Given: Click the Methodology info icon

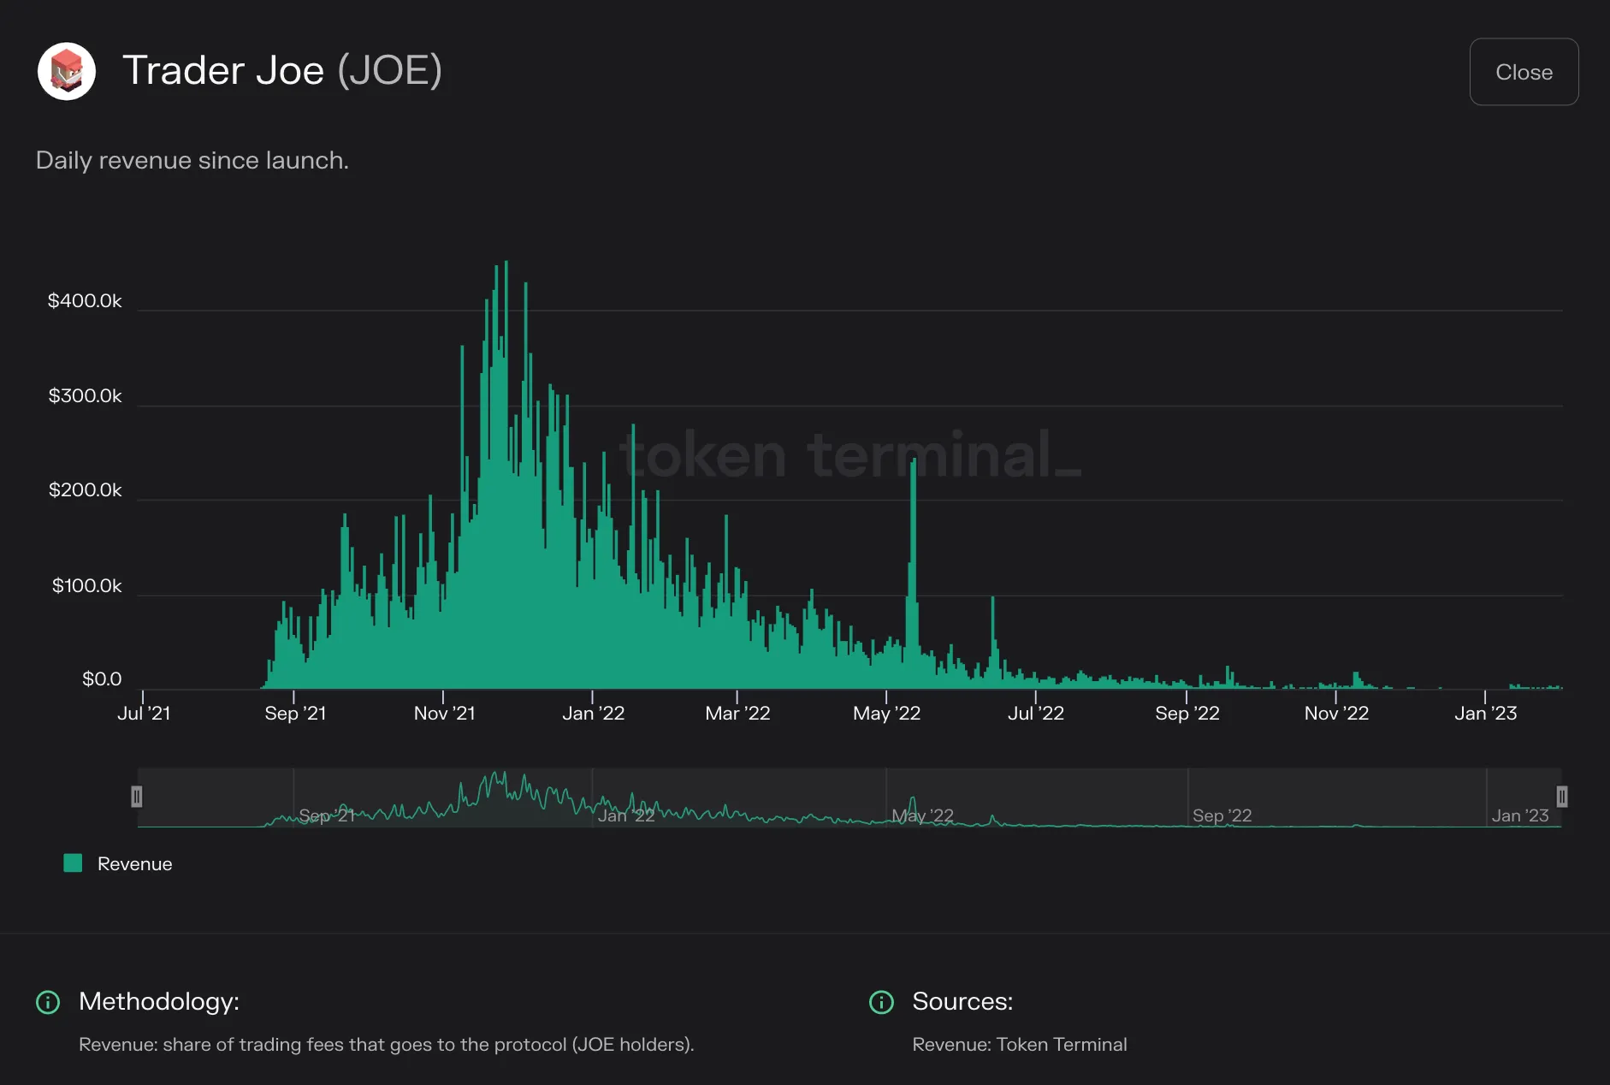Looking at the screenshot, I should 48,1002.
